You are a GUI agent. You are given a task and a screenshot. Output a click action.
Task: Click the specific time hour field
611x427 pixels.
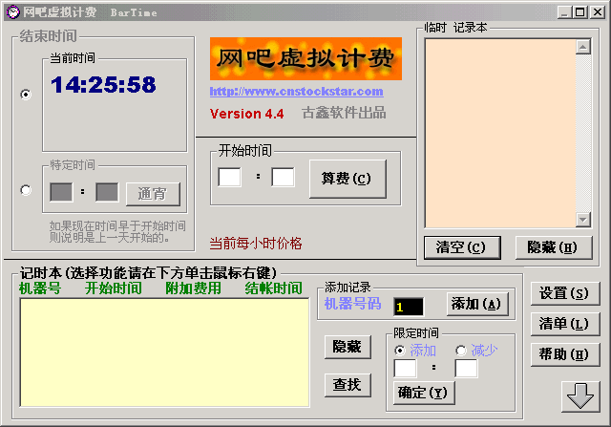pos(61,192)
